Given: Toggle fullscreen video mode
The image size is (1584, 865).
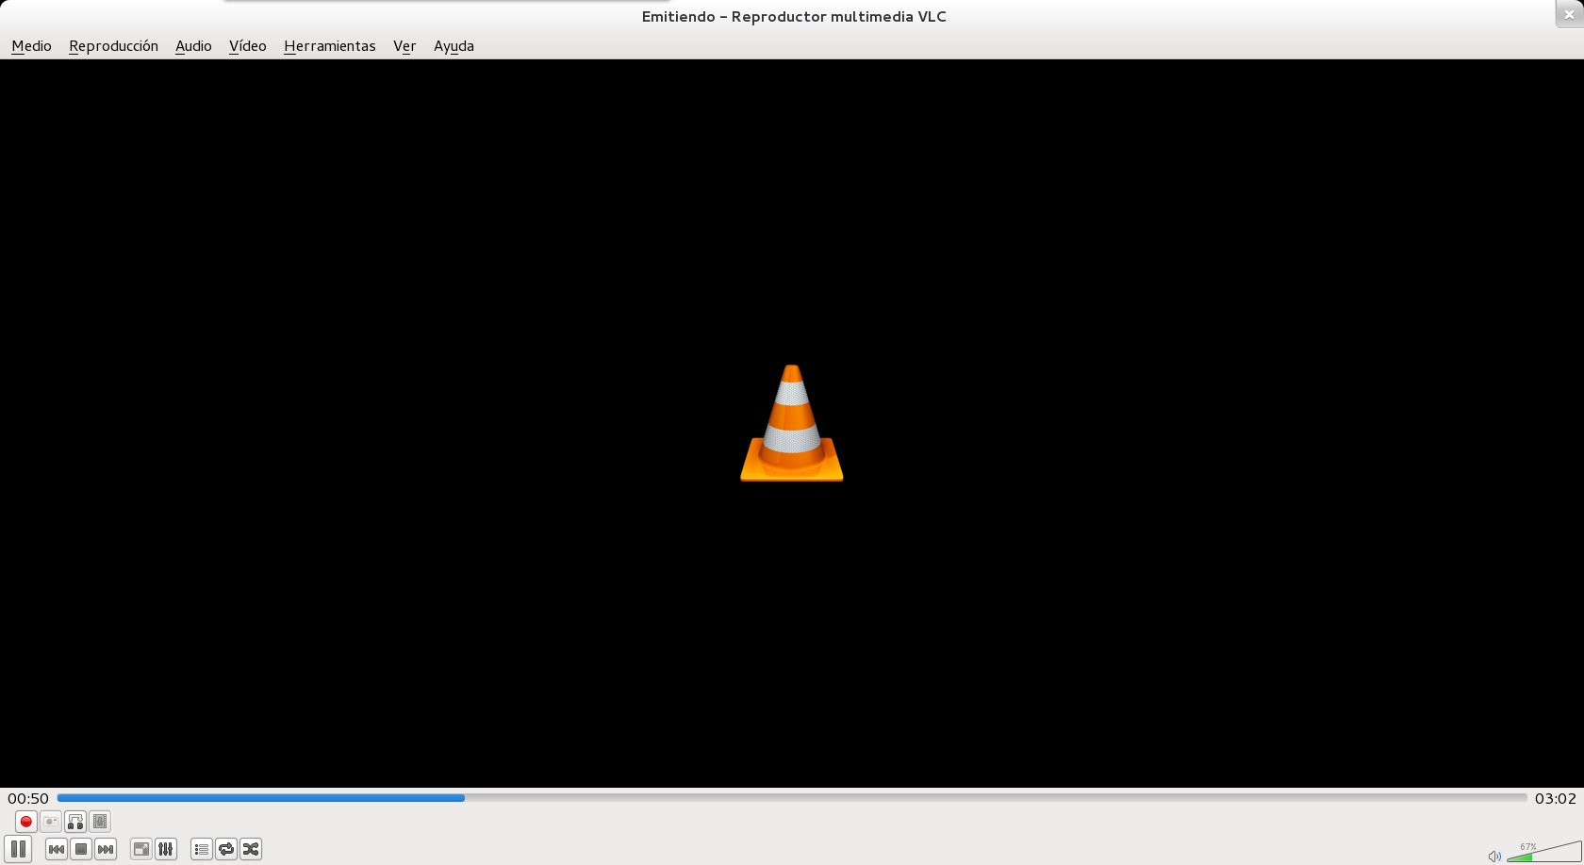Looking at the screenshot, I should tap(141, 849).
